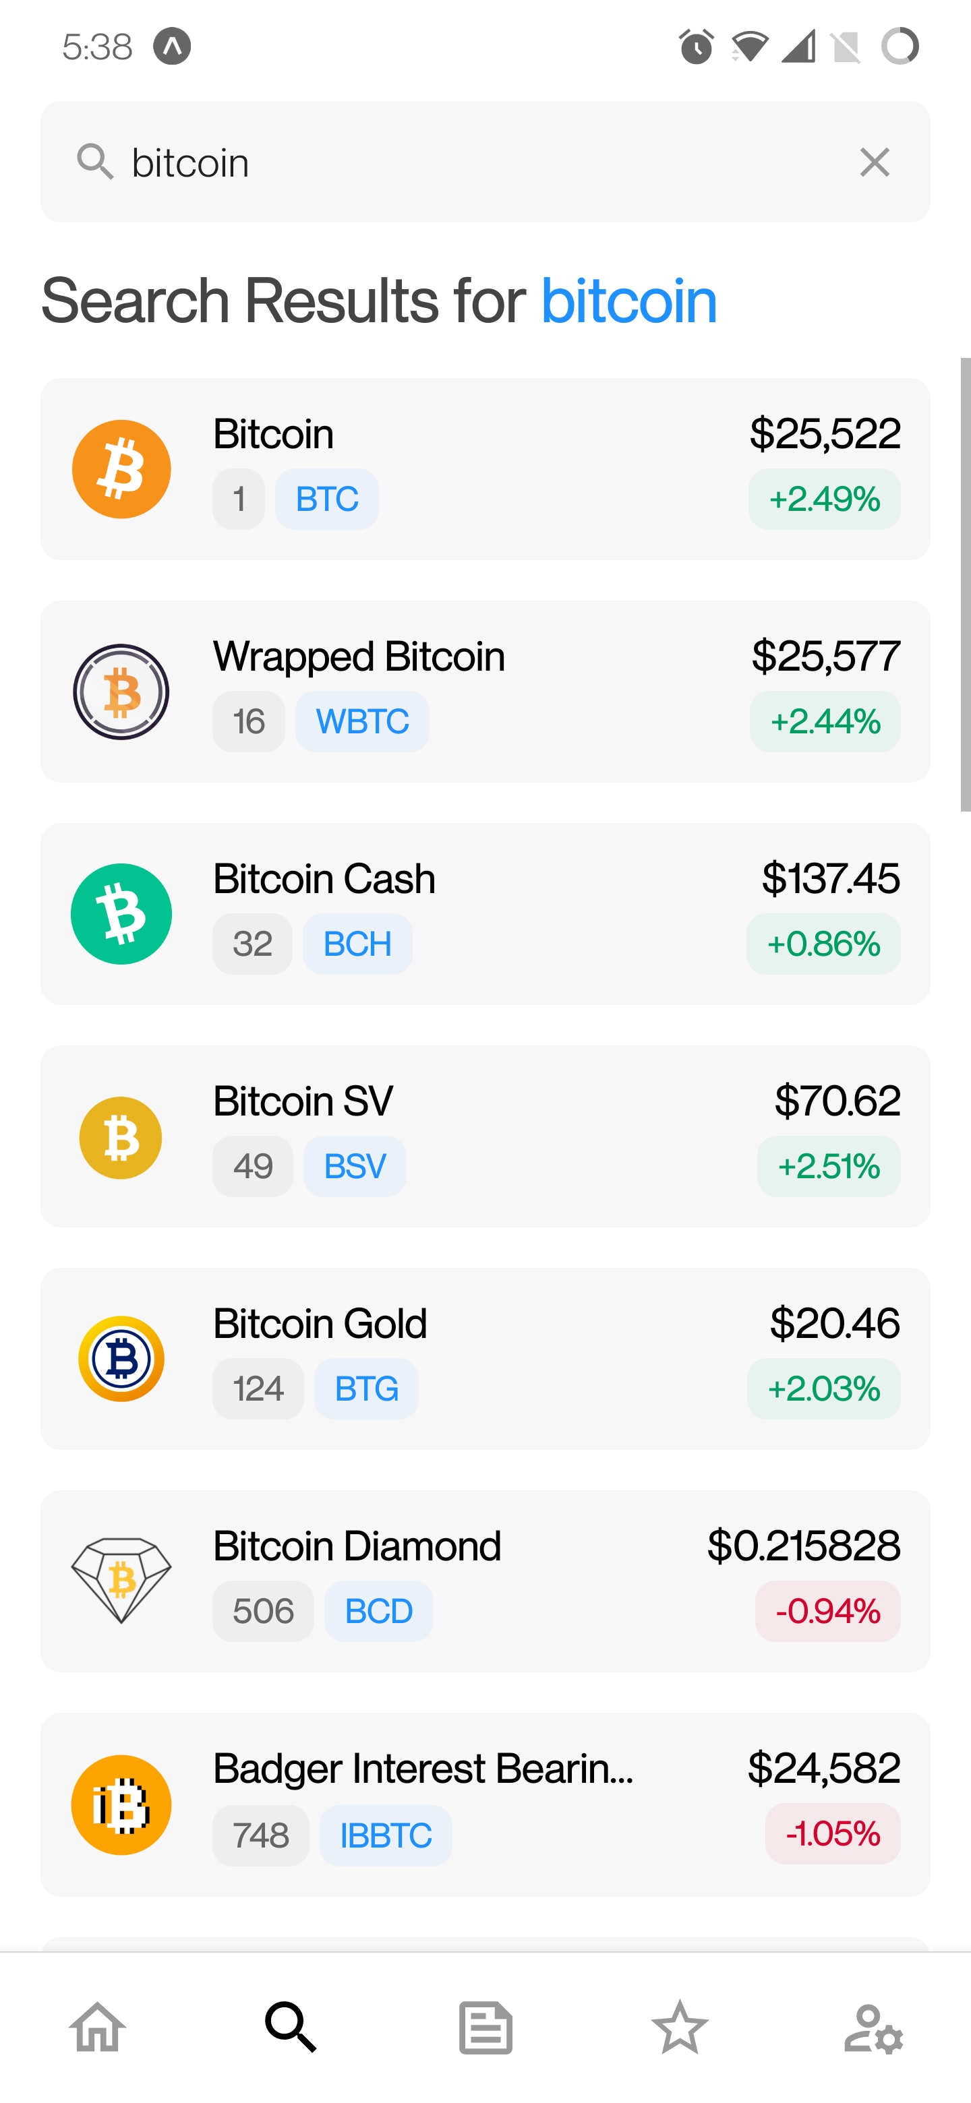Tap the WBTC ticker badge
Viewport: 971px width, 2103px height.
click(x=362, y=722)
